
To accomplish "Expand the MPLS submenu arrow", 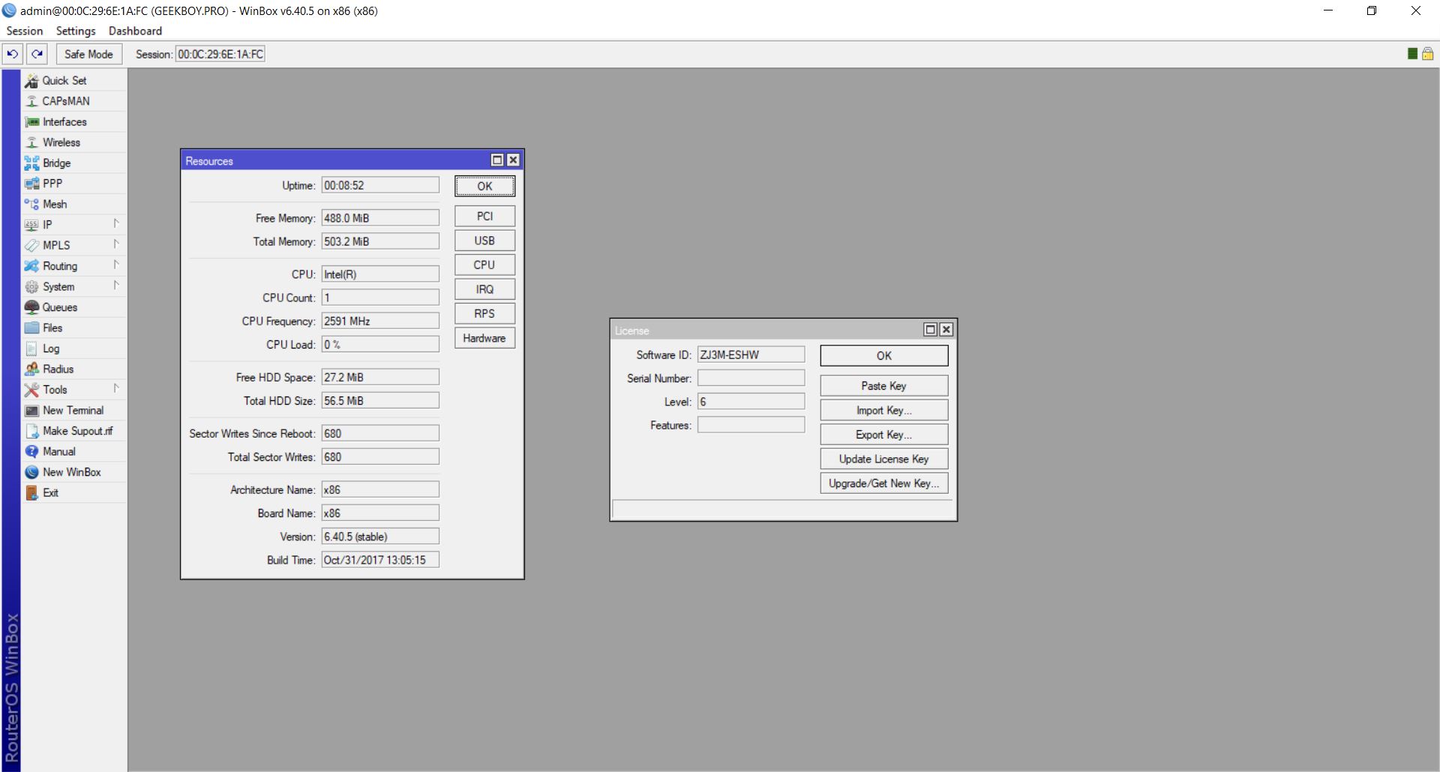I will (116, 244).
